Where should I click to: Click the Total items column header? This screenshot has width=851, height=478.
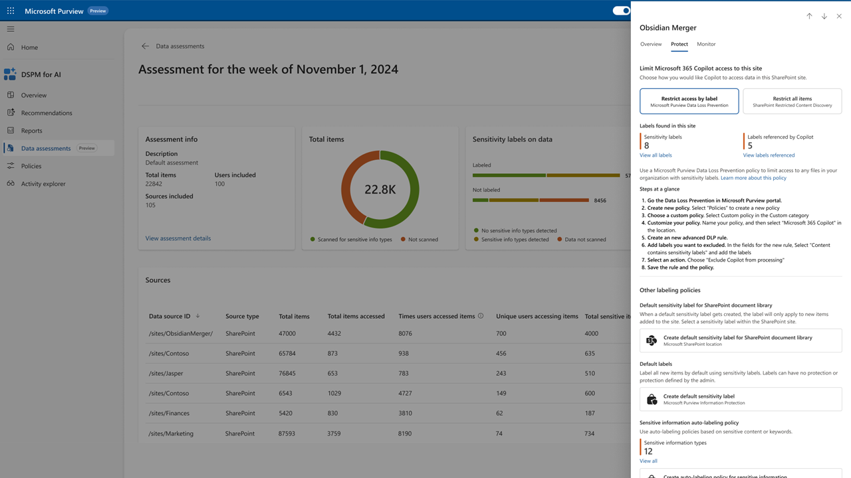click(294, 316)
